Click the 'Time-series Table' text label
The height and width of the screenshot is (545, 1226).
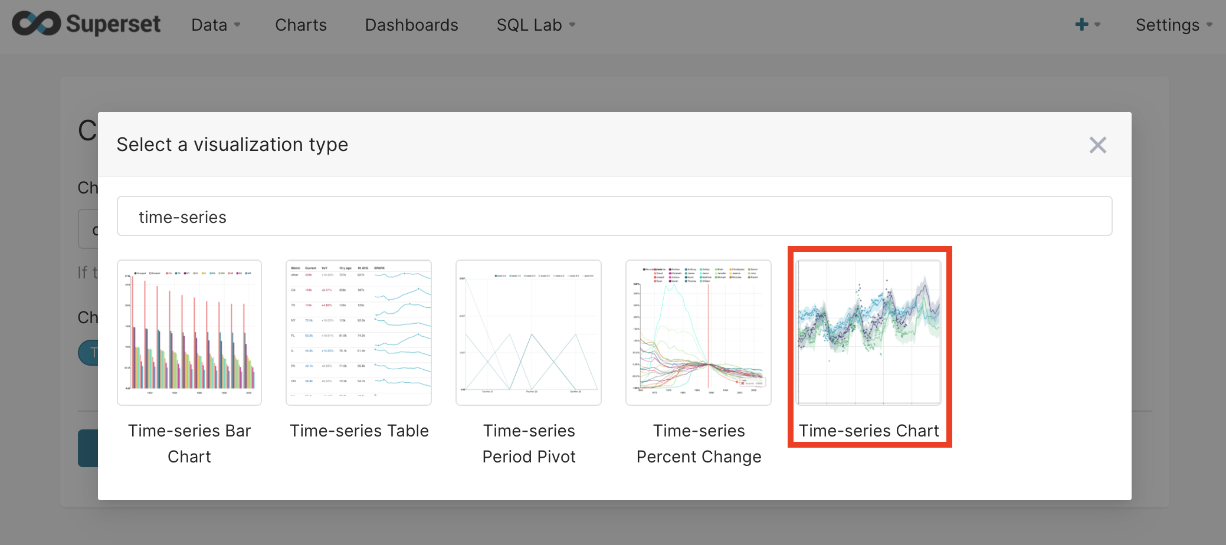pos(359,431)
